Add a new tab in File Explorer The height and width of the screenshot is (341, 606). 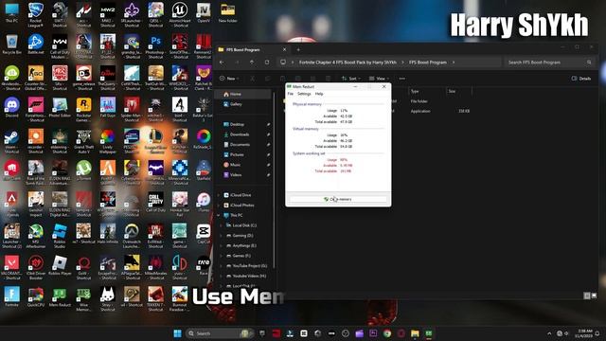[x=298, y=50]
